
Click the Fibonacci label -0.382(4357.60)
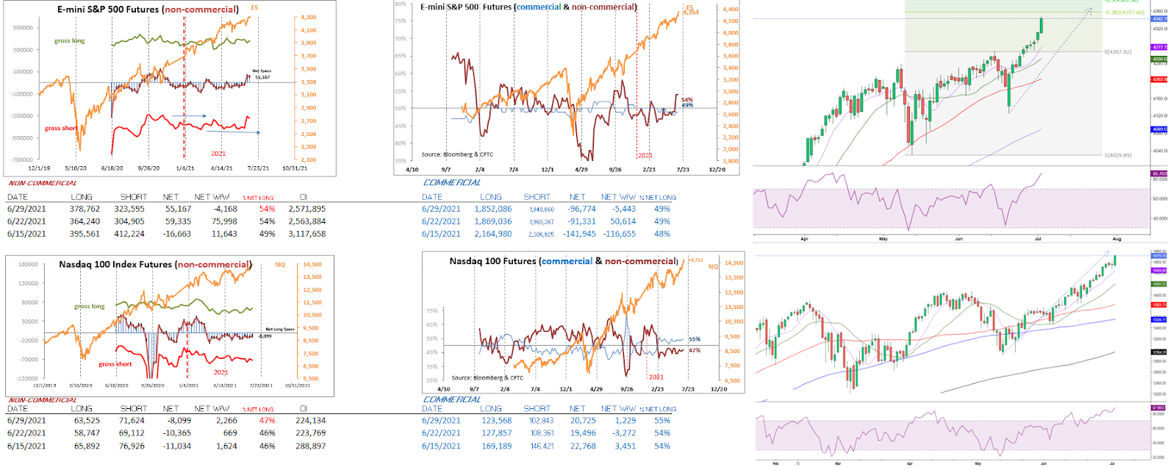(1124, 13)
